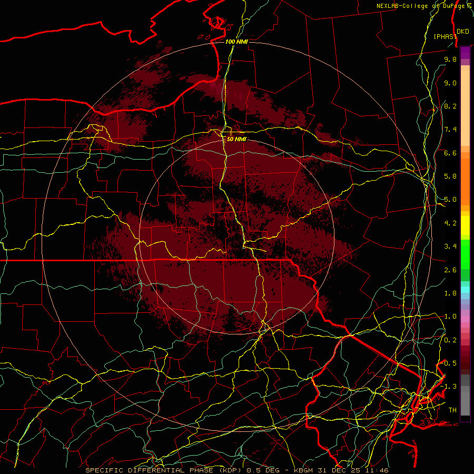Select the 3.4 scale value label
The width and height of the screenshot is (474, 474).
point(450,246)
